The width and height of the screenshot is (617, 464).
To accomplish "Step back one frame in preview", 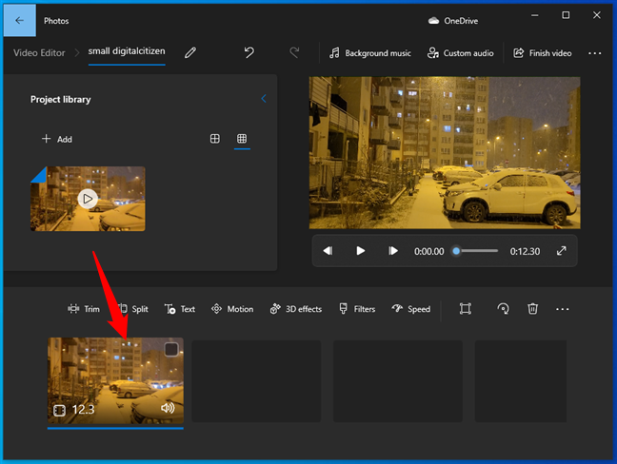I will point(328,251).
